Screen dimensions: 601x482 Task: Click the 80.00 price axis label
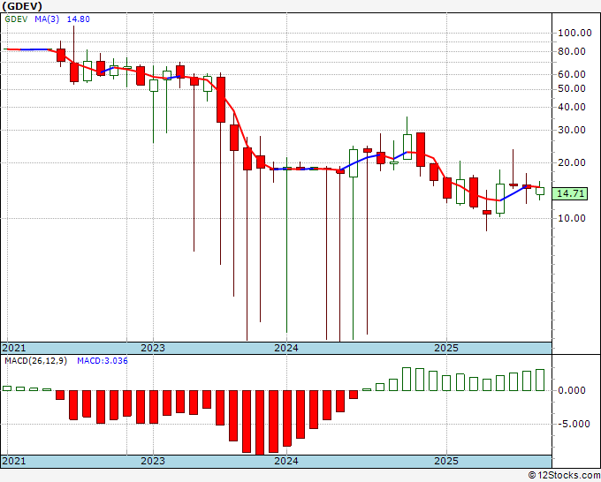click(x=572, y=51)
